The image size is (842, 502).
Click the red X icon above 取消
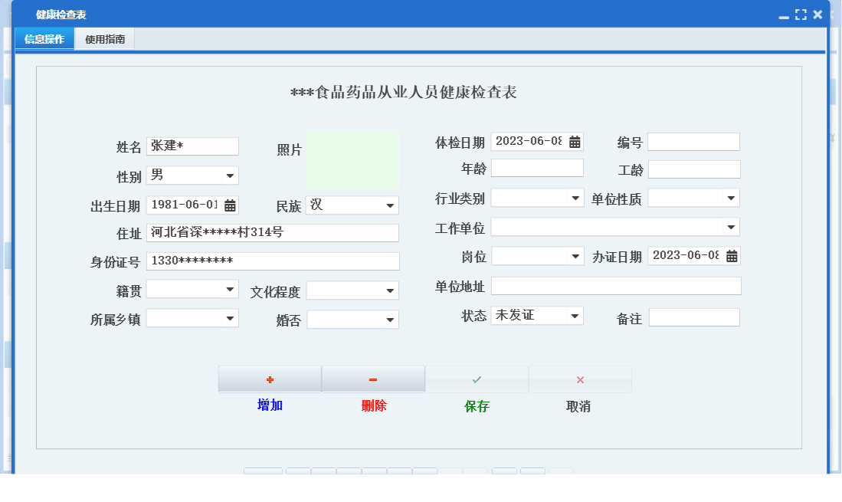tap(580, 378)
